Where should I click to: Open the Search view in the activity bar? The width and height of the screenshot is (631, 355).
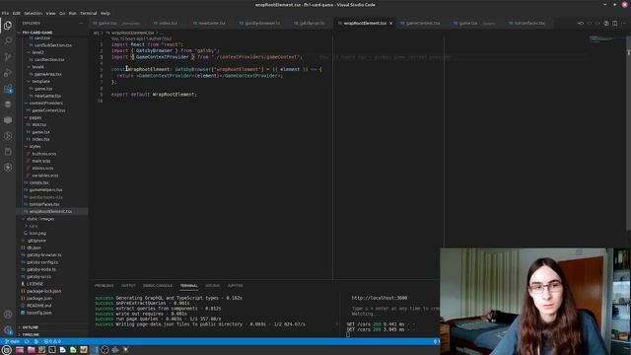coord(8,41)
